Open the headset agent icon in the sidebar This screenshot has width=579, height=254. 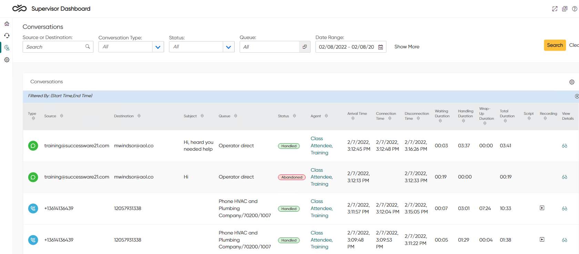click(7, 36)
